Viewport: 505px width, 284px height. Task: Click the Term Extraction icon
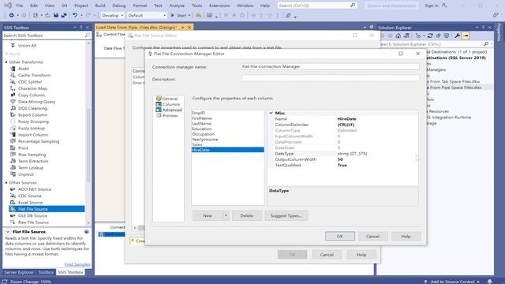click(13, 161)
